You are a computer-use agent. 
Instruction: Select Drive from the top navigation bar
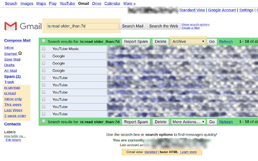click(x=96, y=3)
